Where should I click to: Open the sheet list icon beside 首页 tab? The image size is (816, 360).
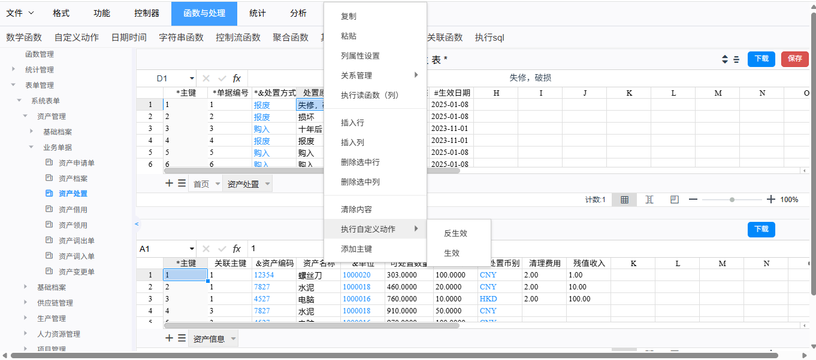[x=182, y=184]
